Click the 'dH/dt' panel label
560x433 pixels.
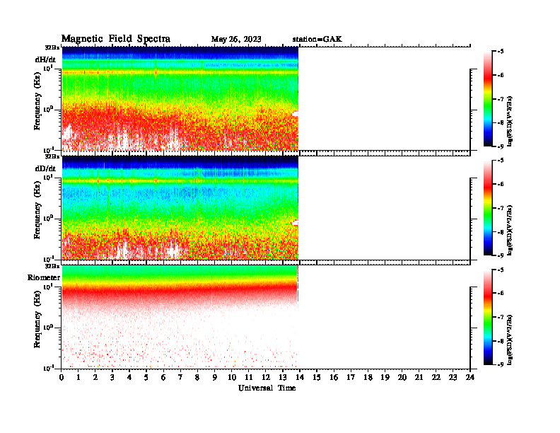pos(45,59)
